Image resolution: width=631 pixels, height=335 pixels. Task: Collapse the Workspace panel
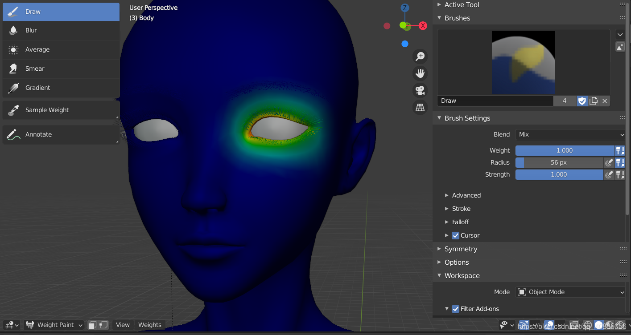tap(439, 276)
